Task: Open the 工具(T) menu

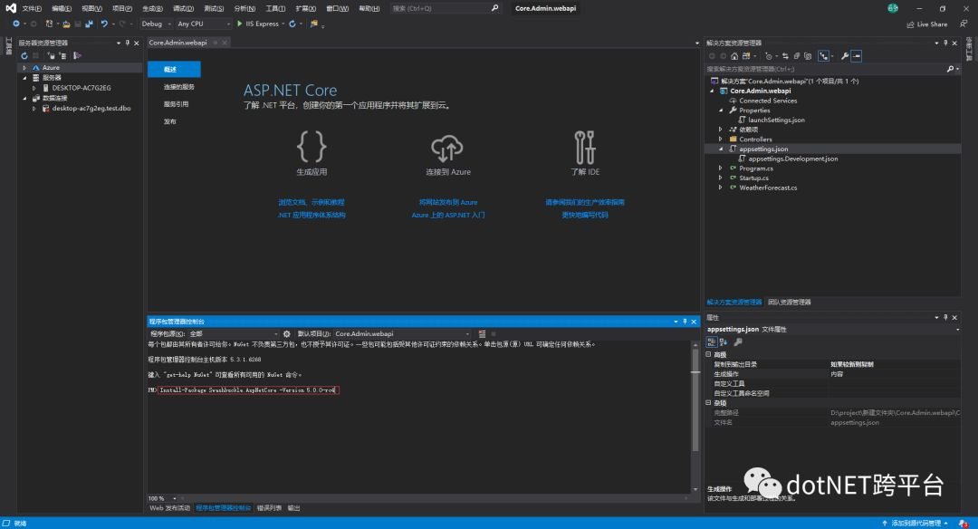Action: click(275, 9)
